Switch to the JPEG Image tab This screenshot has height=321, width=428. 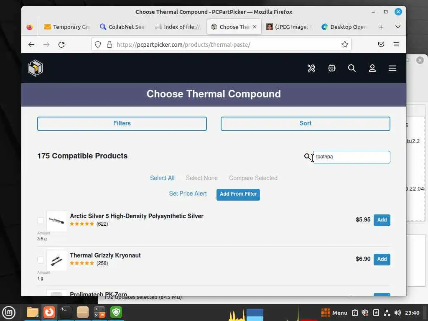[289, 27]
